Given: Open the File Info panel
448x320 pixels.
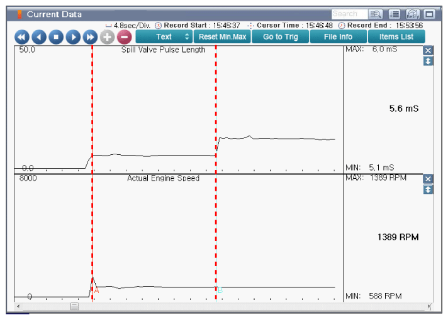Looking at the screenshot, I should pyautogui.click(x=338, y=37).
